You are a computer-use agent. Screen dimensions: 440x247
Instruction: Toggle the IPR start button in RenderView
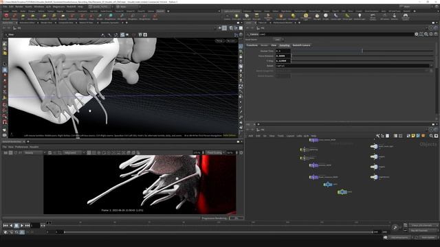[x=10, y=152]
